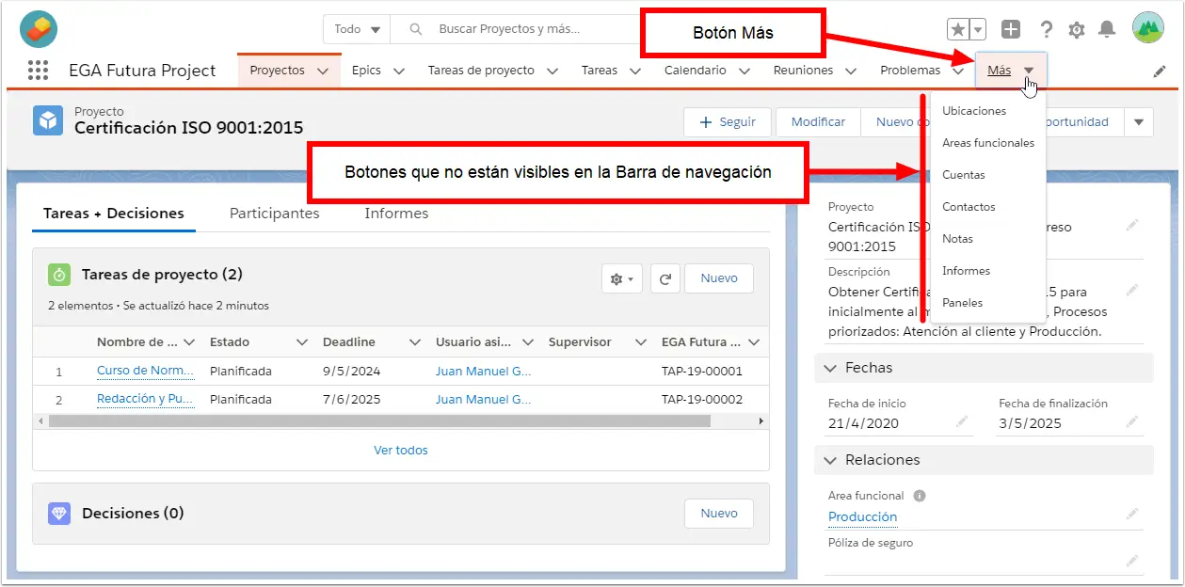Expand the Reuniones tab chevron
The image size is (1185, 587).
(x=851, y=71)
